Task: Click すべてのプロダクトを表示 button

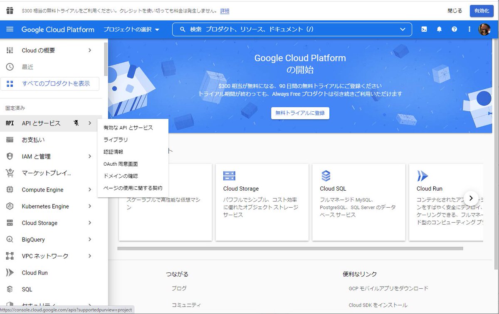Action: (50, 83)
